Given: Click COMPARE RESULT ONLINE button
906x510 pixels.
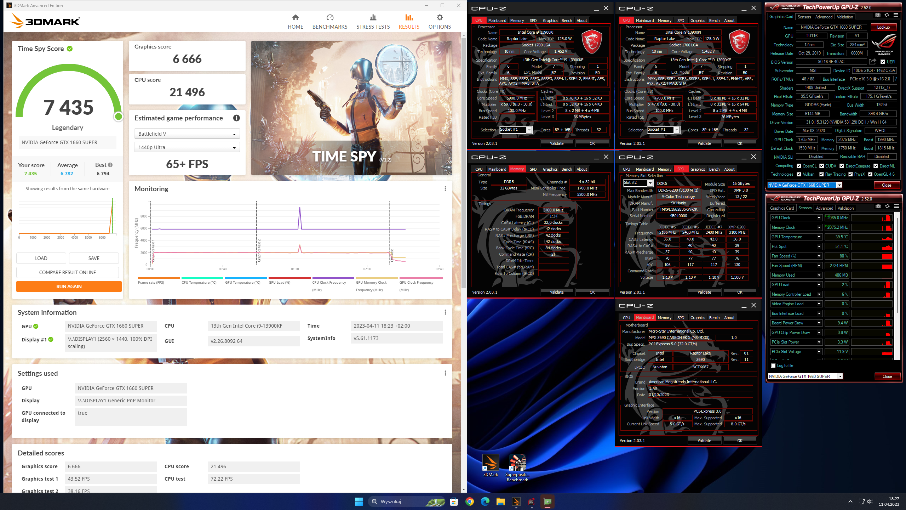Looking at the screenshot, I should pyautogui.click(x=68, y=272).
